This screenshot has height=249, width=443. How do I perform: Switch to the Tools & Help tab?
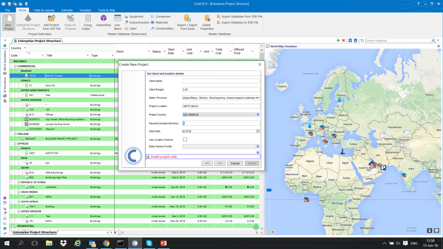(x=106, y=10)
